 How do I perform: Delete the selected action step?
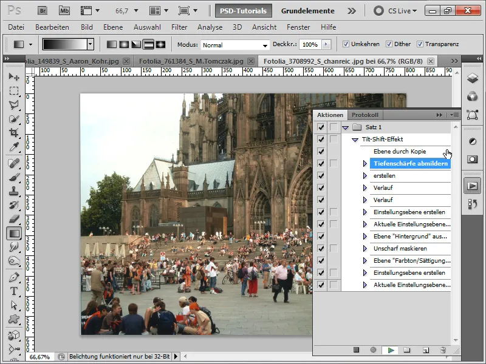(x=443, y=350)
